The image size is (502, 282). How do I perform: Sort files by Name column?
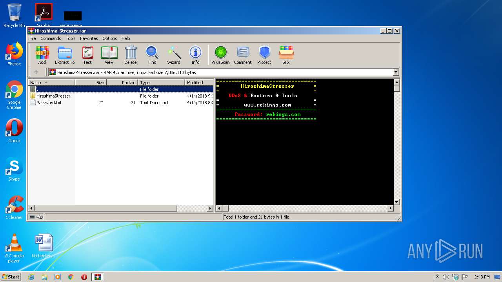[x=51, y=82]
